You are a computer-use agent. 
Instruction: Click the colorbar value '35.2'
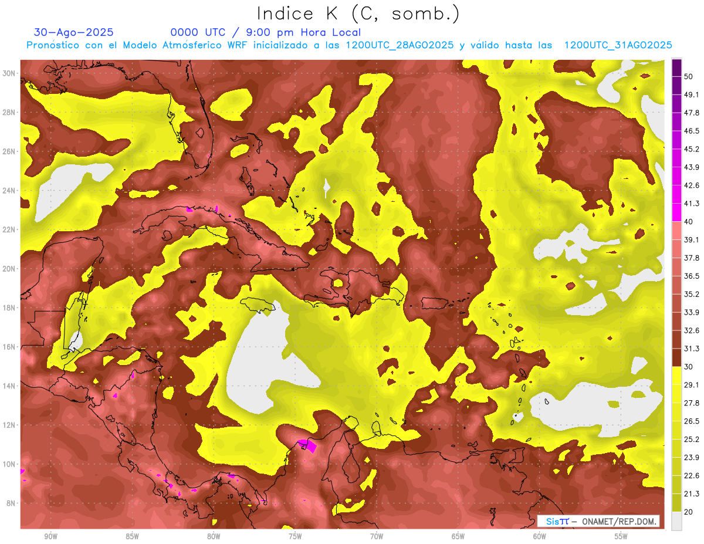click(x=692, y=294)
